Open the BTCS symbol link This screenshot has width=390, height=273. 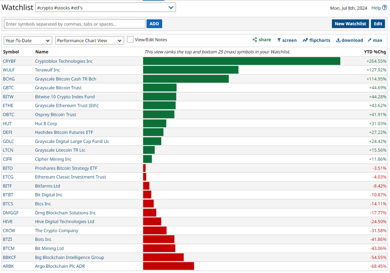click(8, 204)
